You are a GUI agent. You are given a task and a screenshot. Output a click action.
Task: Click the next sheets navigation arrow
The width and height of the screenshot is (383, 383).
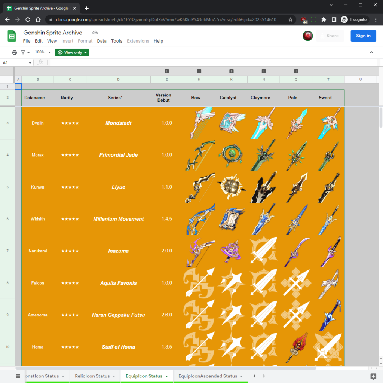[264, 376]
